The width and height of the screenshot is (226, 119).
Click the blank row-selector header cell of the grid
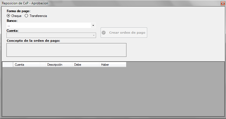[x=8, y=65]
